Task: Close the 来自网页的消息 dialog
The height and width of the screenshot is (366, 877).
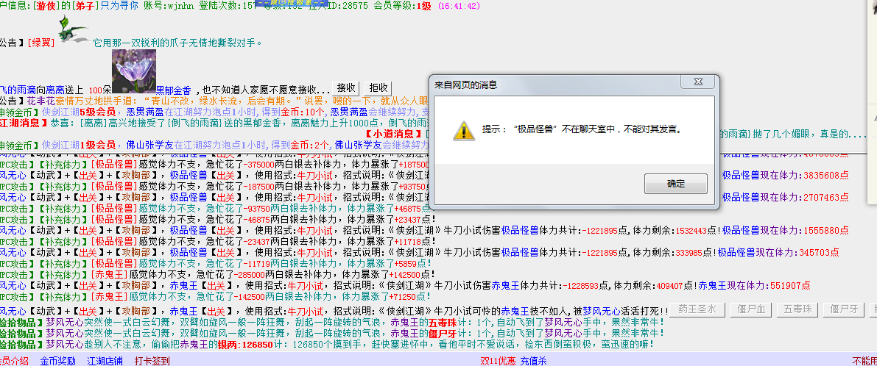Action: coord(699,82)
